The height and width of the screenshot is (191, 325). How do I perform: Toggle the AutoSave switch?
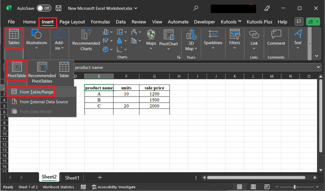(x=43, y=8)
